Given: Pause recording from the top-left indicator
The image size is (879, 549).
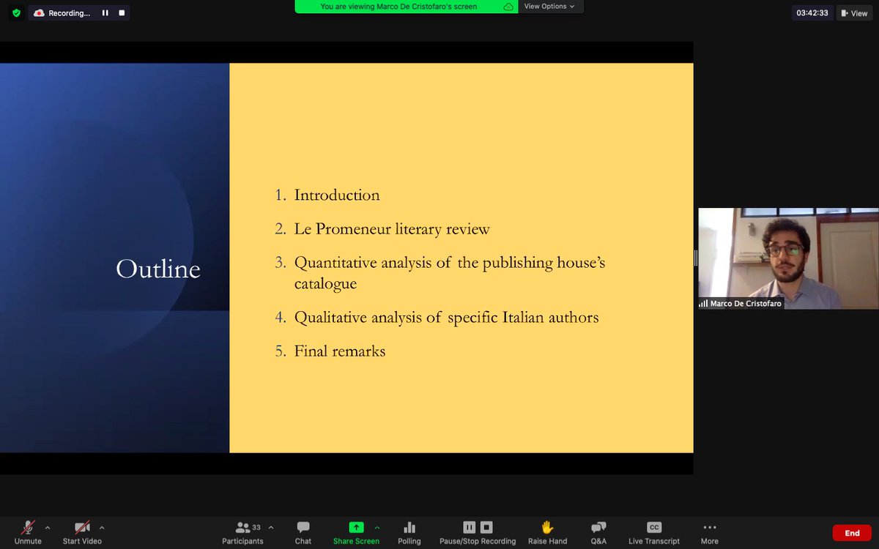Looking at the screenshot, I should coord(105,12).
